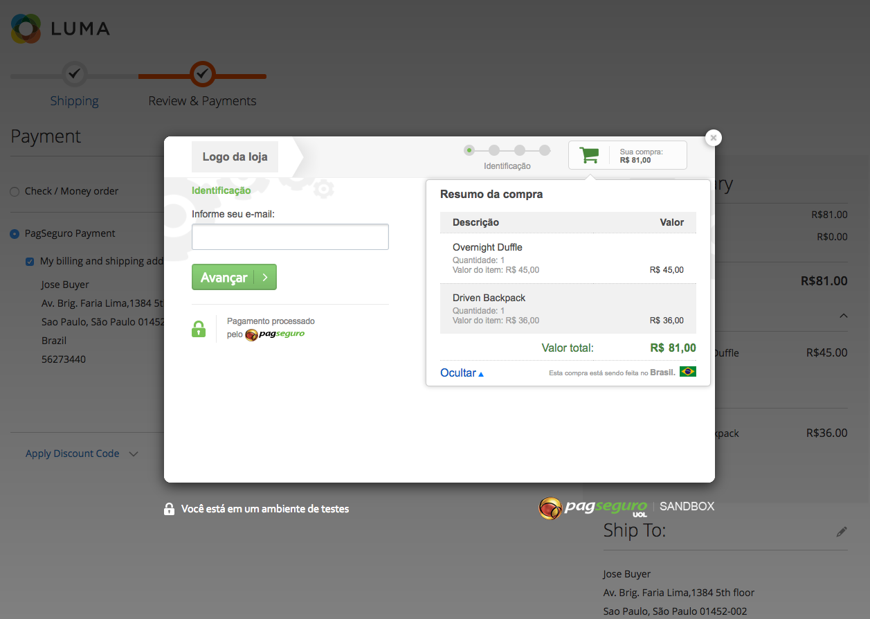870x619 pixels.
Task: Click the Jose Buyer billing name
Action: [65, 285]
